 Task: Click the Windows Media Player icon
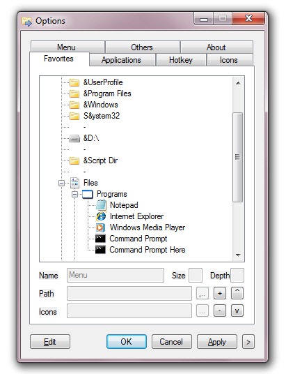click(x=100, y=227)
